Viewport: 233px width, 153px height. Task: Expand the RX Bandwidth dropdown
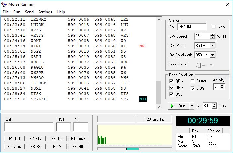coord(213,55)
